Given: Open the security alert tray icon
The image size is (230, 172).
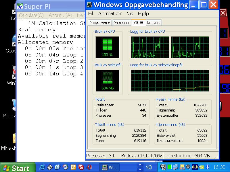Looking at the screenshot, I should click(x=182, y=167).
